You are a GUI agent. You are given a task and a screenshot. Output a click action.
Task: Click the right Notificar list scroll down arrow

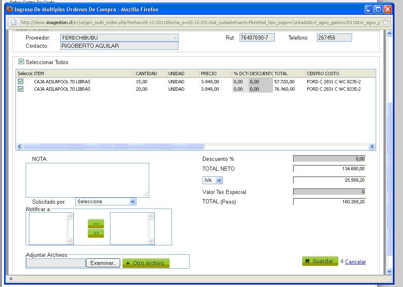tap(151, 241)
